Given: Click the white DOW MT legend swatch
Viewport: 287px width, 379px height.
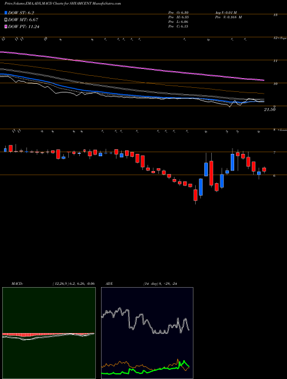Looking at the screenshot, I should tap(6, 20).
